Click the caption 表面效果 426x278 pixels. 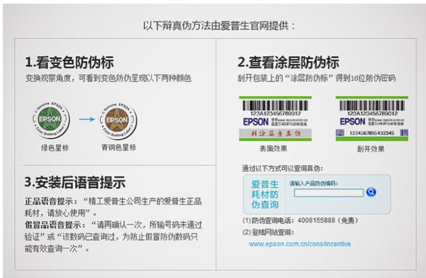click(x=273, y=148)
